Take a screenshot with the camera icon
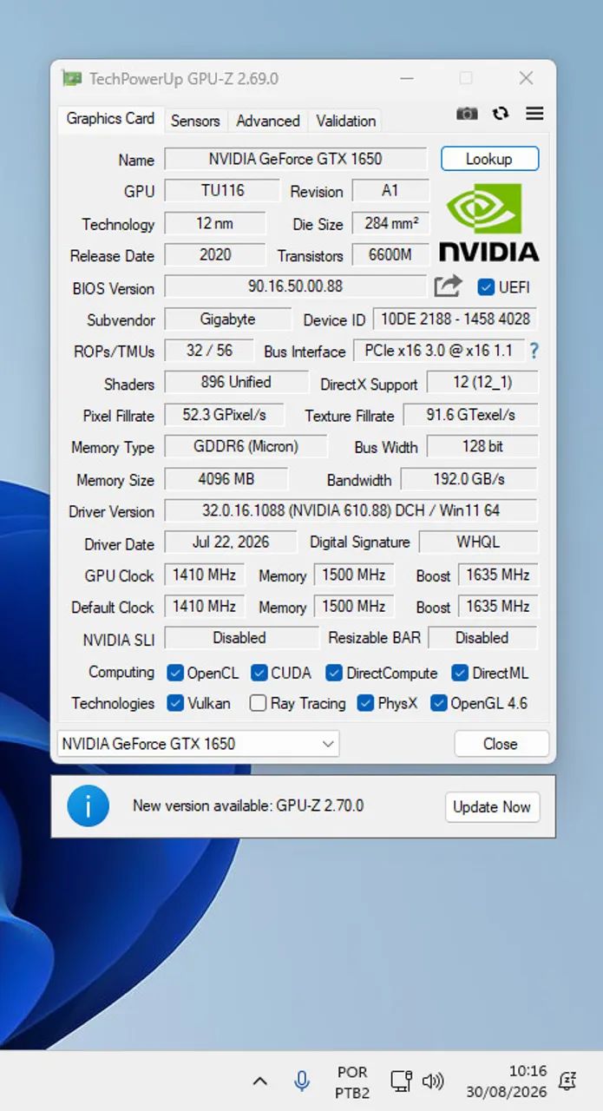Screen dimensions: 603x1111 pos(467,114)
